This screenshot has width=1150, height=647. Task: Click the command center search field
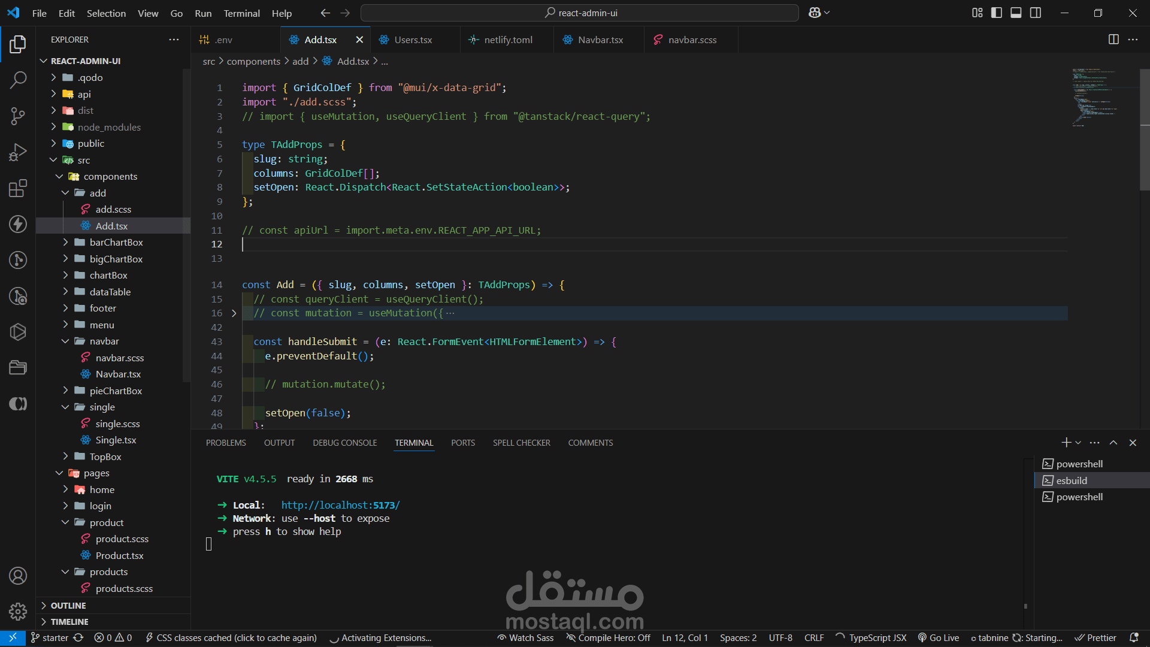pos(579,13)
